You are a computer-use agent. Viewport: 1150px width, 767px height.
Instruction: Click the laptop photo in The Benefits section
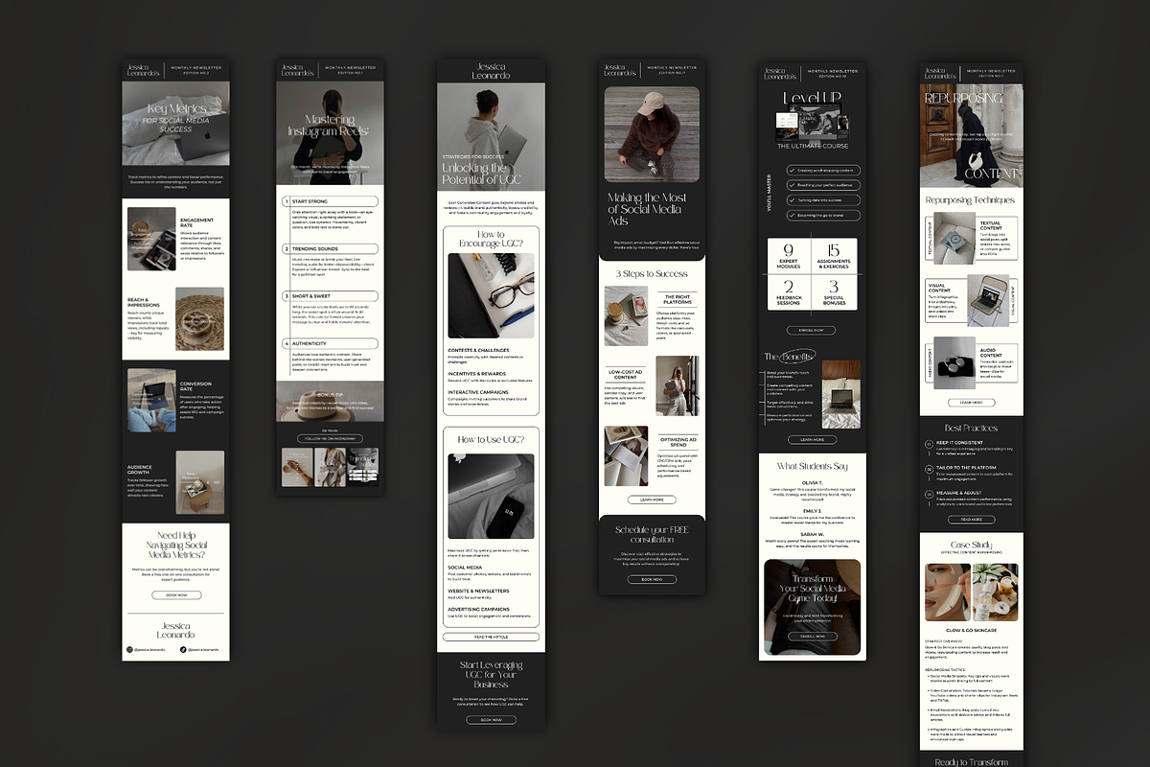pyautogui.click(x=840, y=394)
